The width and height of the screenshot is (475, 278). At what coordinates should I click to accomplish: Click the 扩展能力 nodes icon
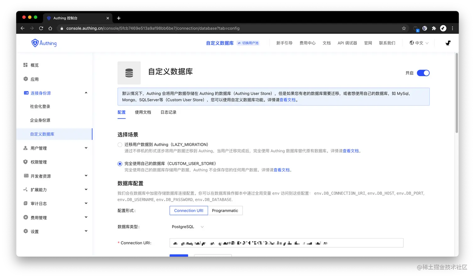click(x=25, y=190)
